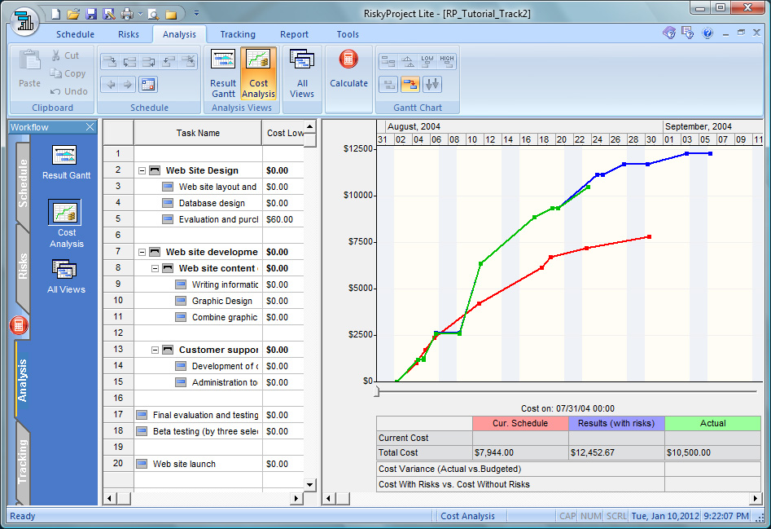This screenshot has height=529, width=771.
Task: Open a project using the folder icon
Action: 72,14
